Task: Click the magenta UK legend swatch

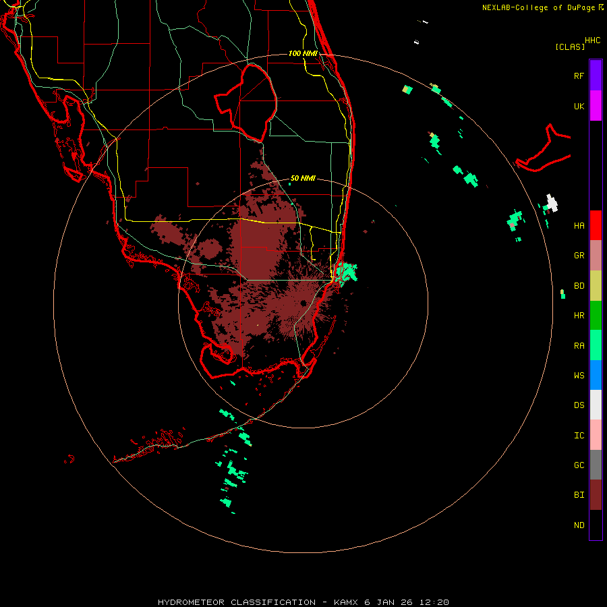Action: coord(596,106)
